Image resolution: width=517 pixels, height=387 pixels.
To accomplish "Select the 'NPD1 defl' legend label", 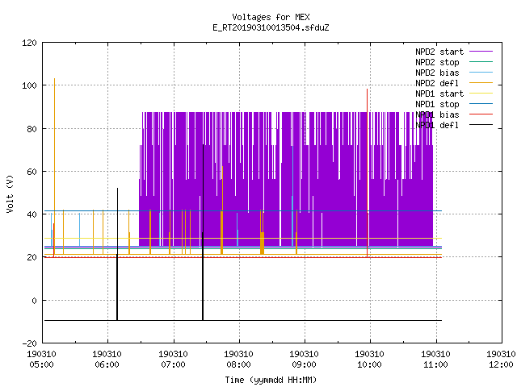I will pos(437,126).
